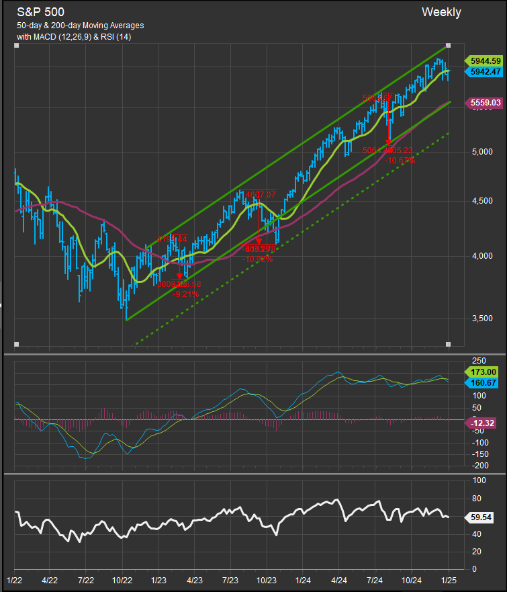This screenshot has width=507, height=592.
Task: Click the 20 RSI axis label
Action: click(x=477, y=552)
